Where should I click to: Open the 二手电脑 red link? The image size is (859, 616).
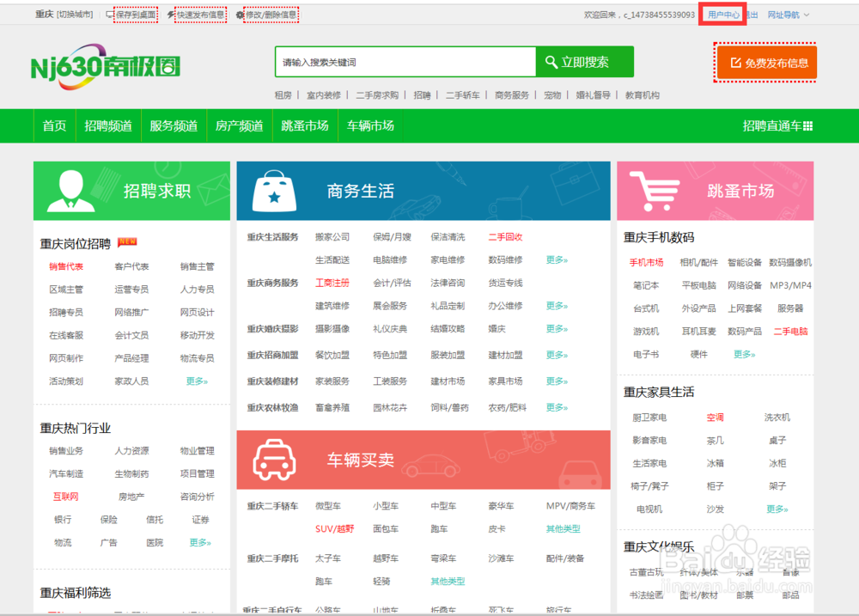click(x=793, y=331)
